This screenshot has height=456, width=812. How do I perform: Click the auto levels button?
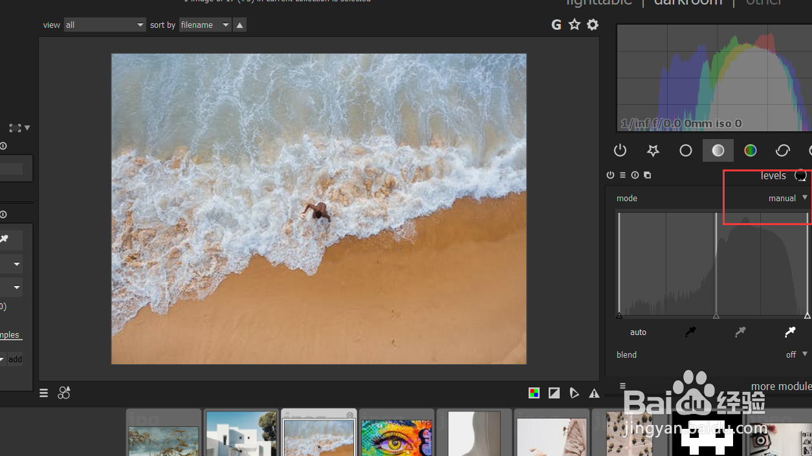coord(639,332)
